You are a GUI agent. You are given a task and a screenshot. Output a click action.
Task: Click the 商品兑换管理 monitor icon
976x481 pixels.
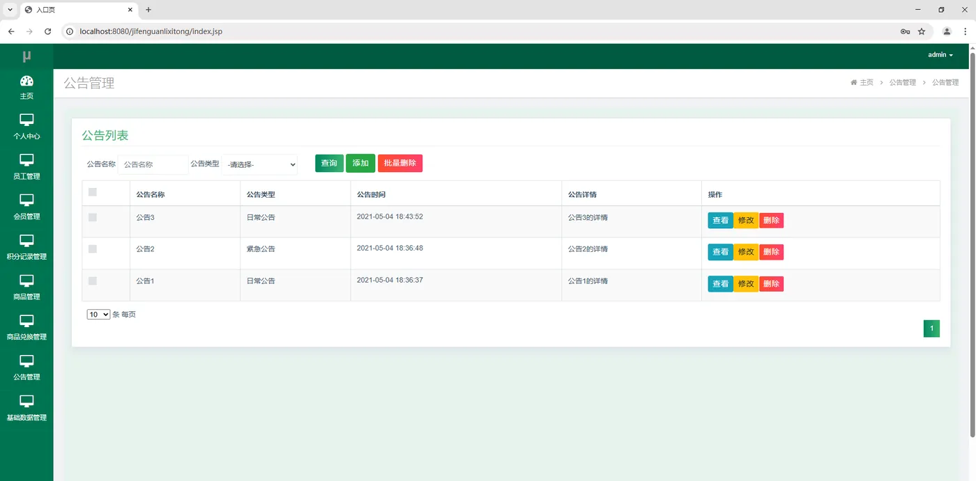[x=26, y=321]
